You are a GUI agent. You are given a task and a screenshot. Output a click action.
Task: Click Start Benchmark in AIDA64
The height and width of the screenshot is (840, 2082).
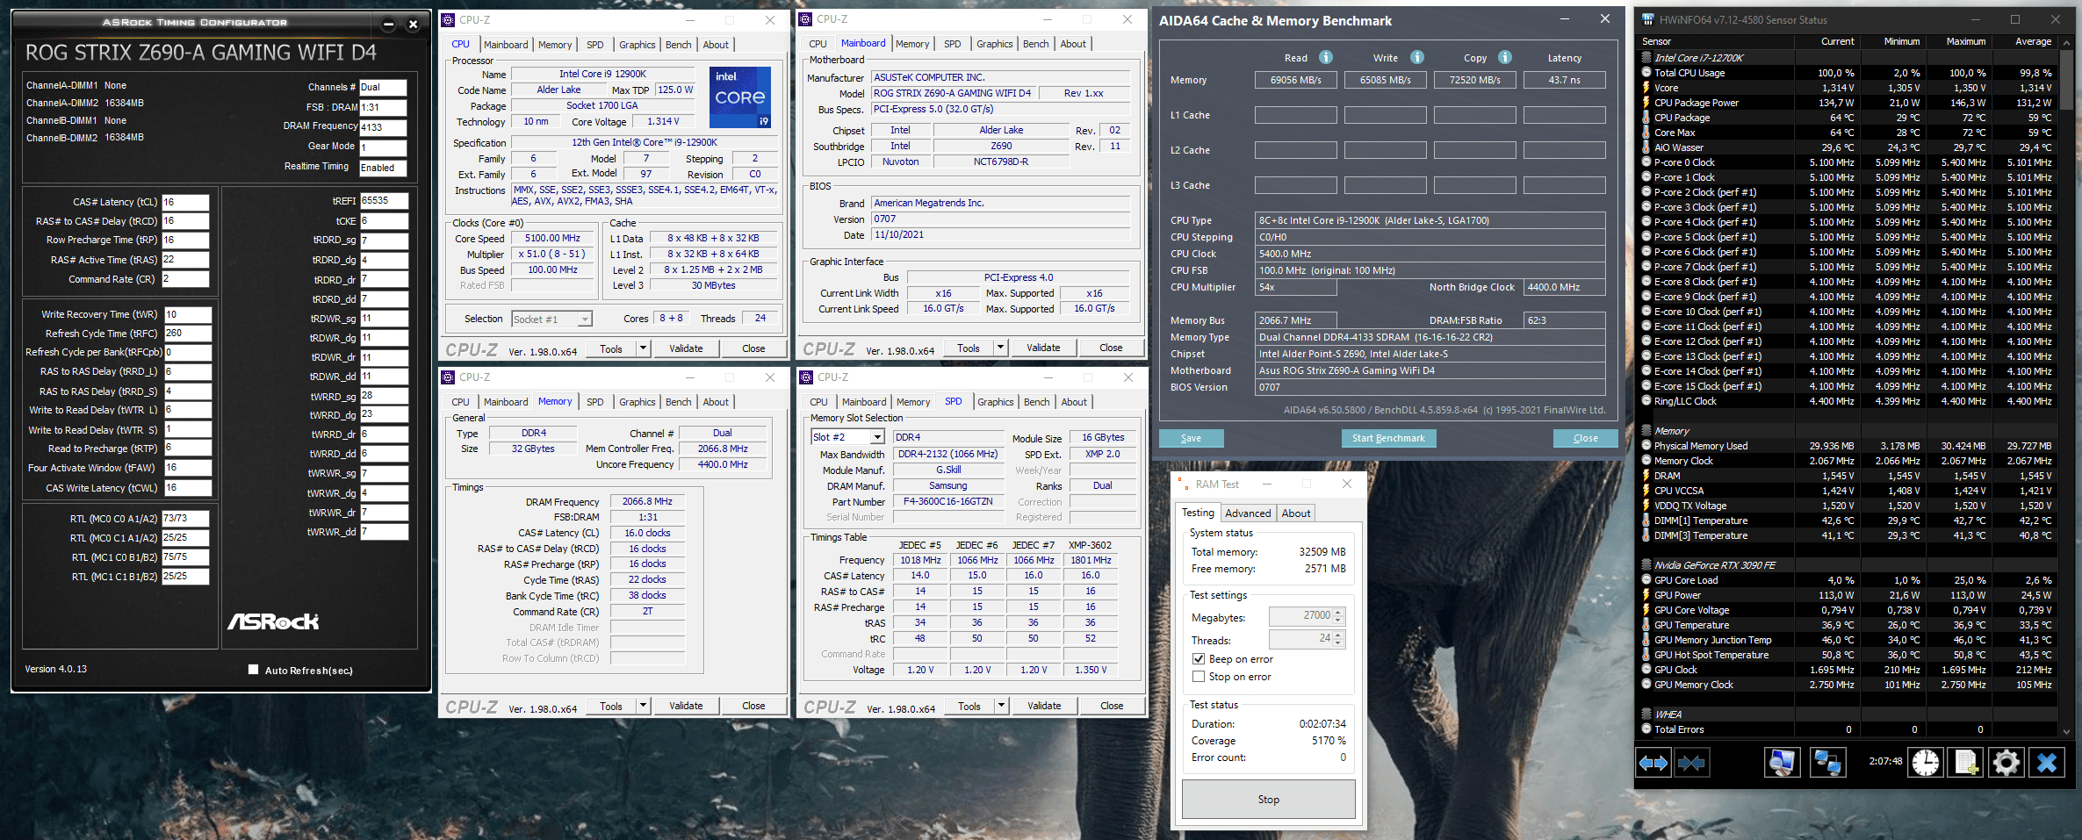point(1388,438)
